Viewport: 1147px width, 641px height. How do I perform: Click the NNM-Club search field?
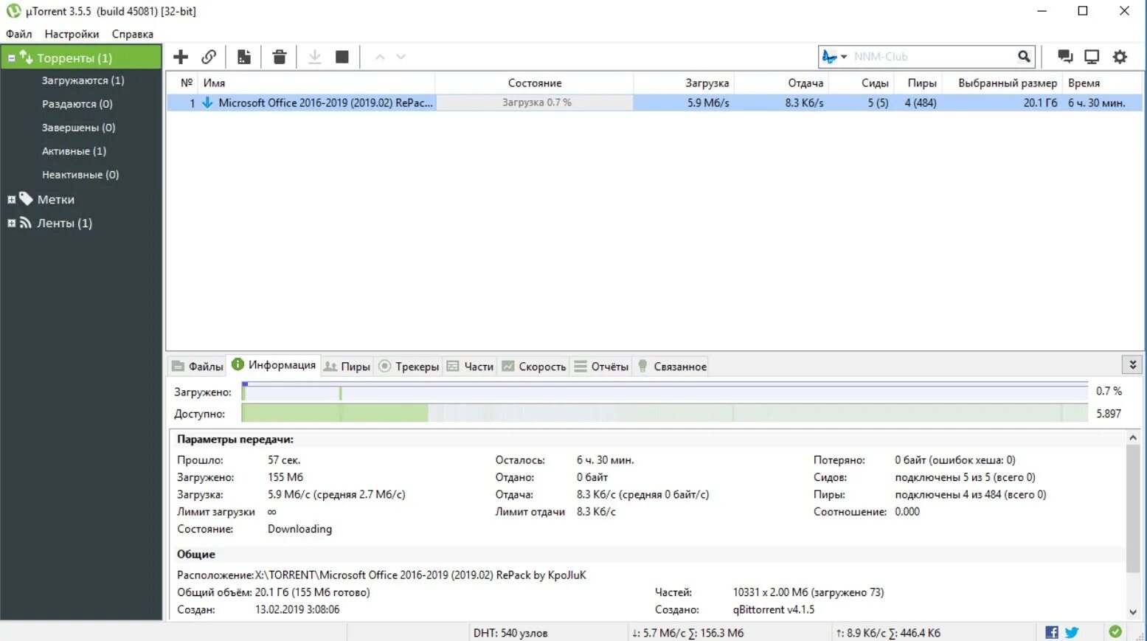coord(932,56)
